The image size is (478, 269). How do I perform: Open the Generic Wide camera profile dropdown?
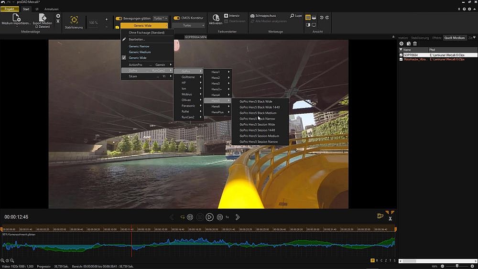coord(144,25)
